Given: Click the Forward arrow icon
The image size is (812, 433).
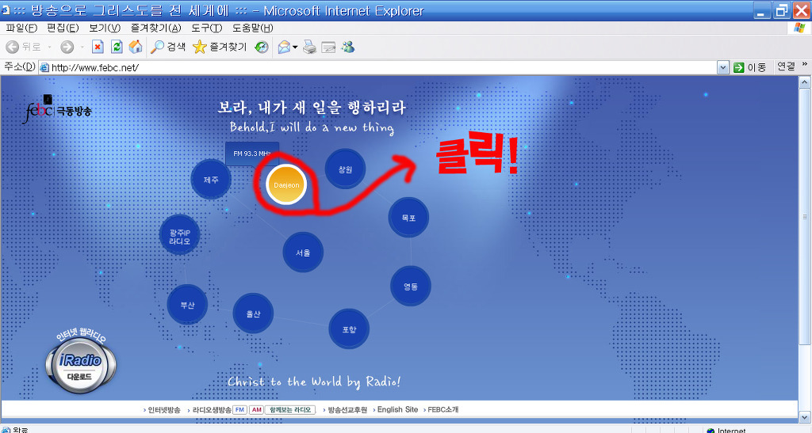Looking at the screenshot, I should tap(67, 47).
